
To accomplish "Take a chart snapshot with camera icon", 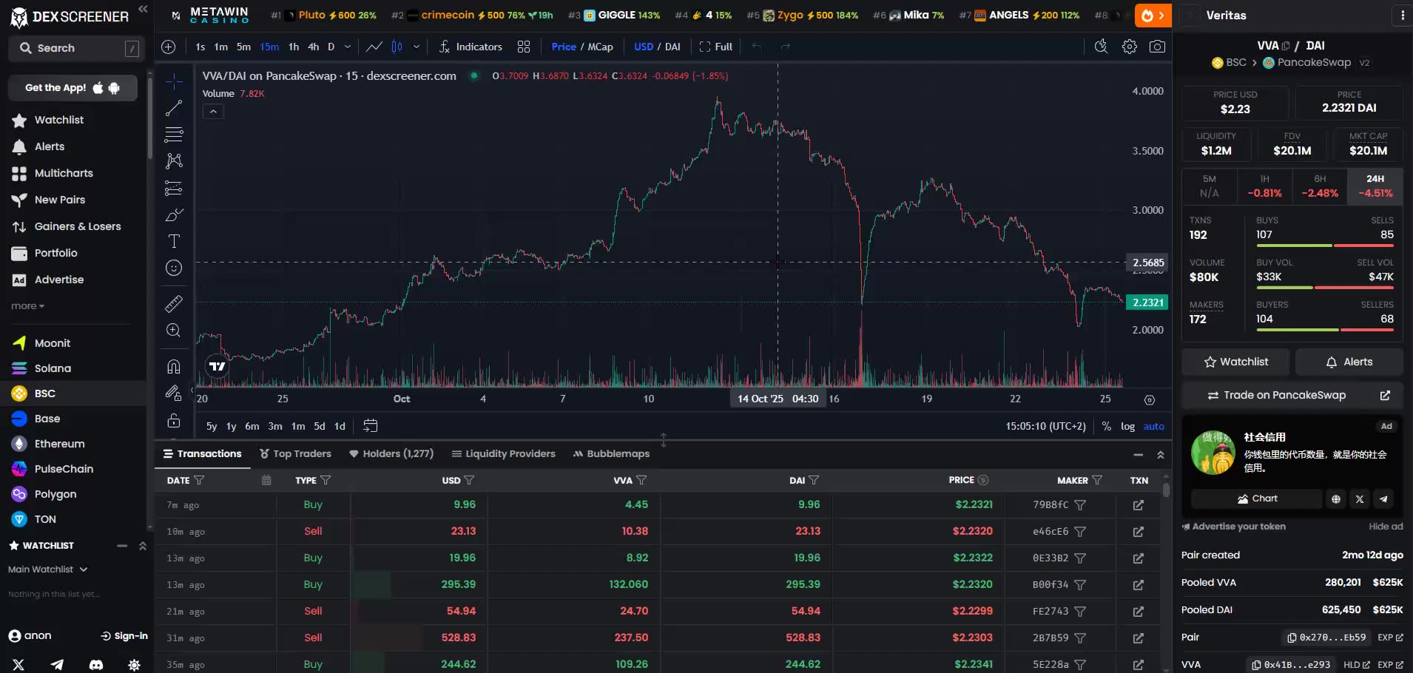I will click(1158, 47).
